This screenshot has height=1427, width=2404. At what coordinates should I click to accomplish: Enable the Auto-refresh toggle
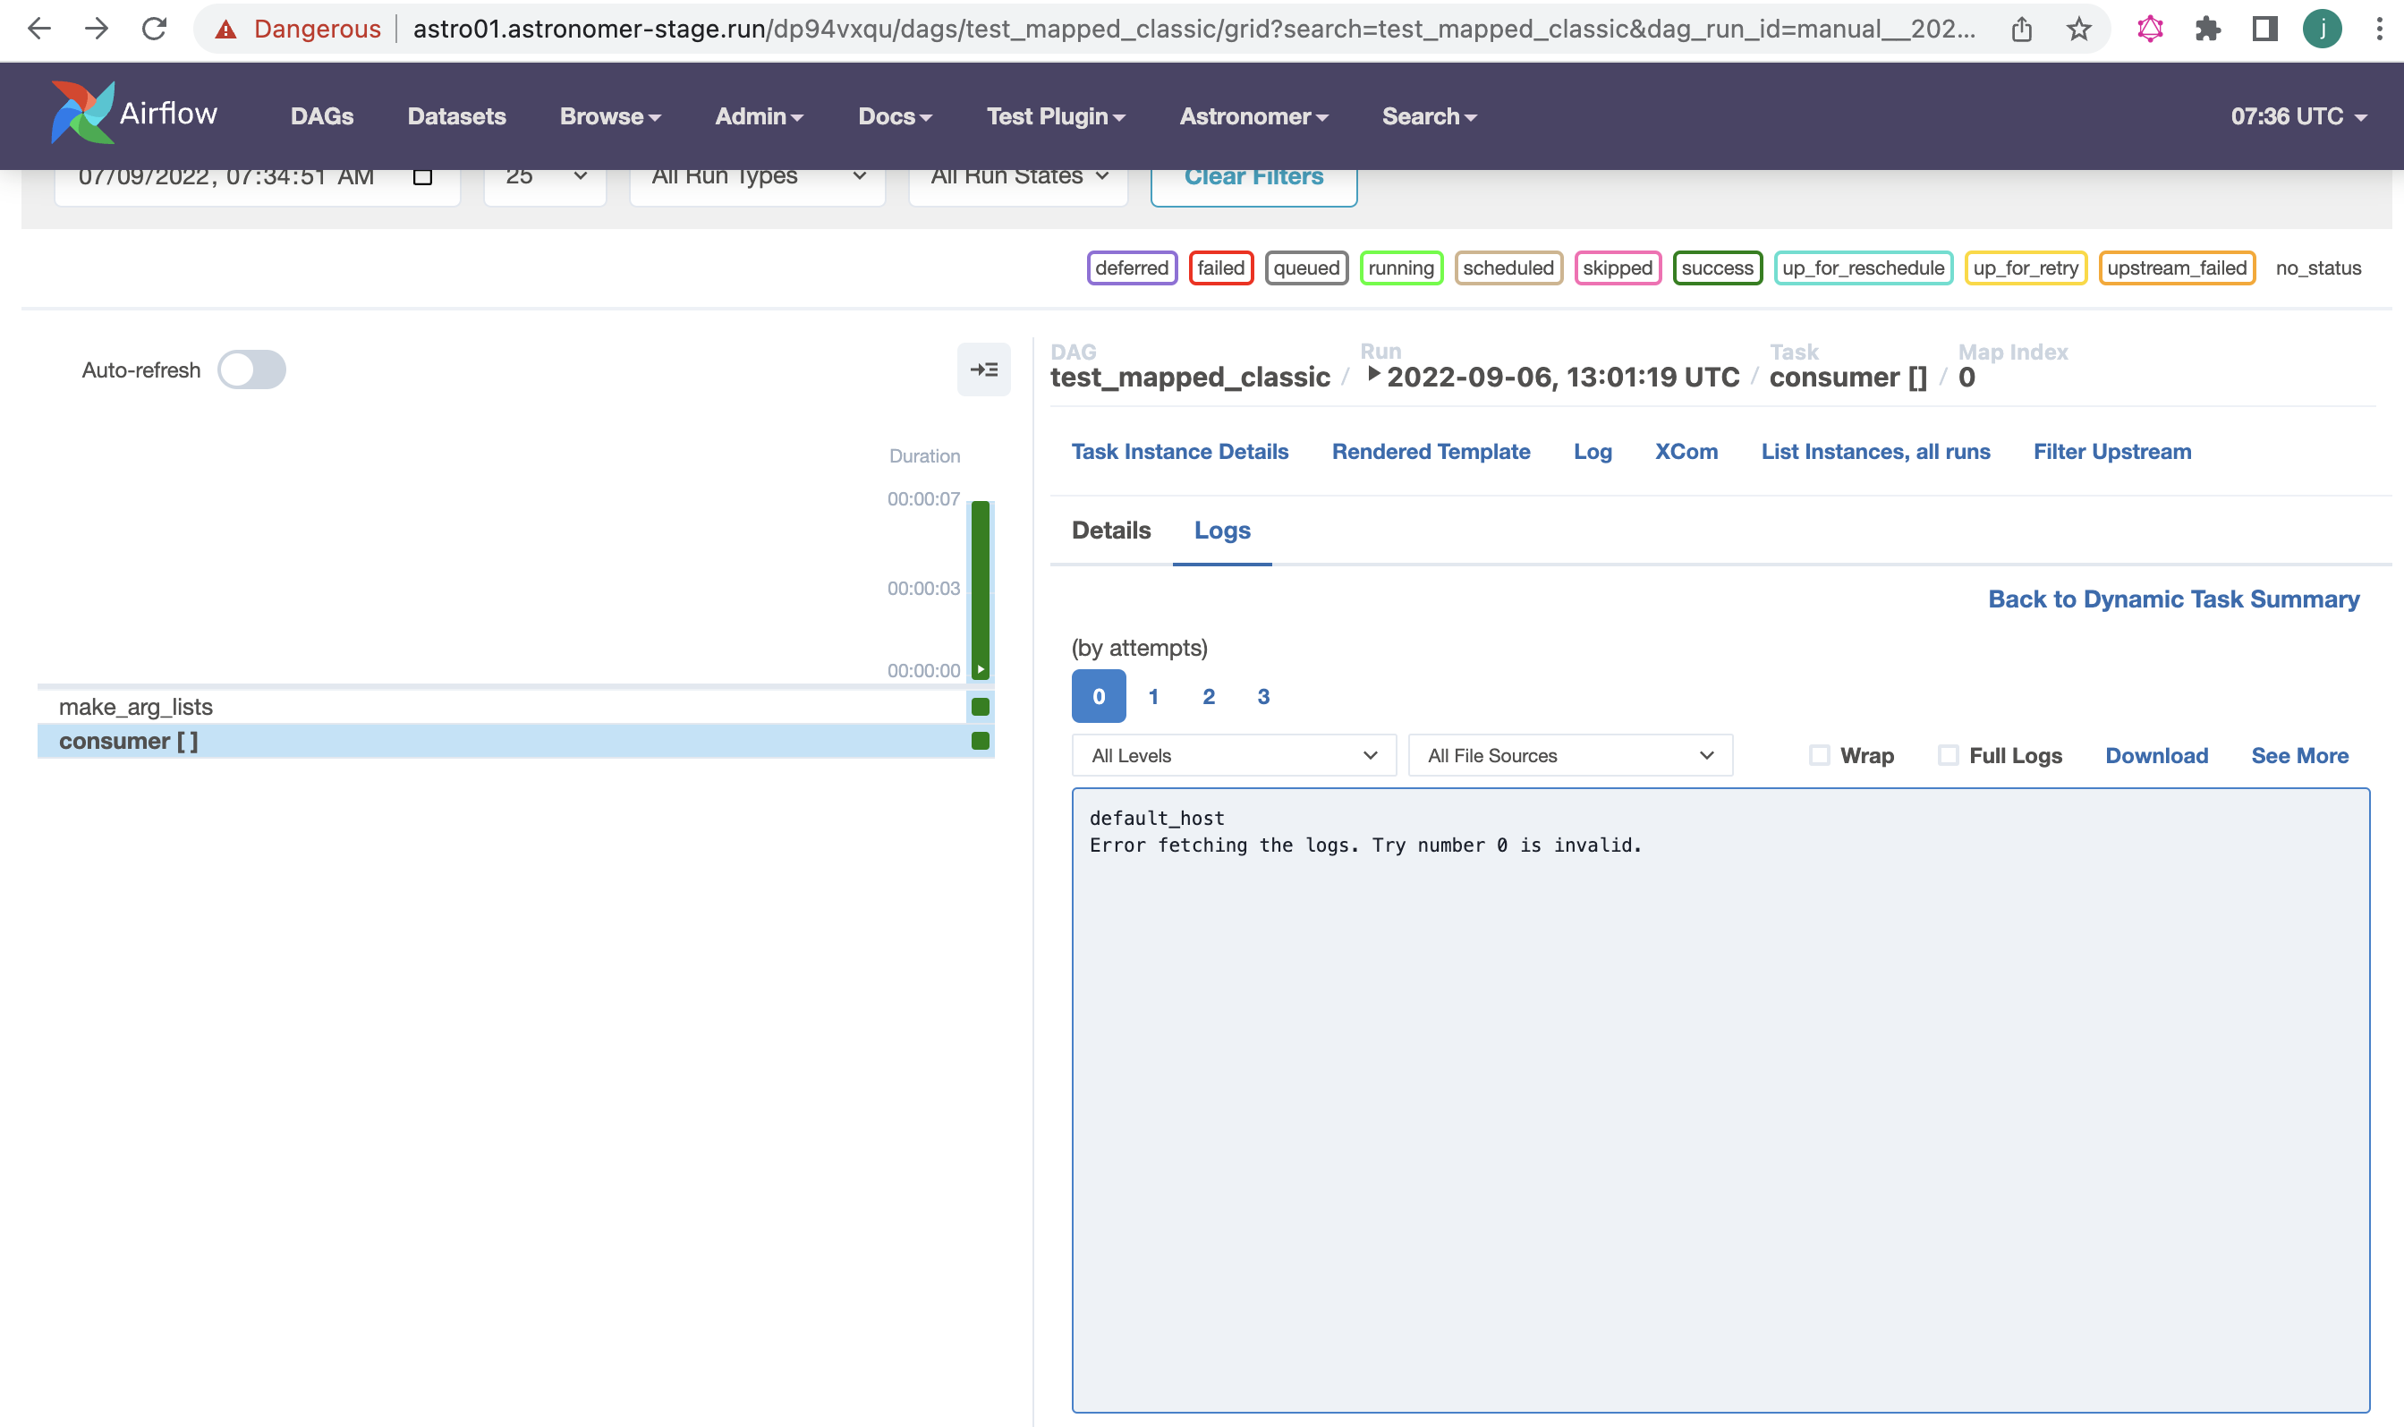251,369
